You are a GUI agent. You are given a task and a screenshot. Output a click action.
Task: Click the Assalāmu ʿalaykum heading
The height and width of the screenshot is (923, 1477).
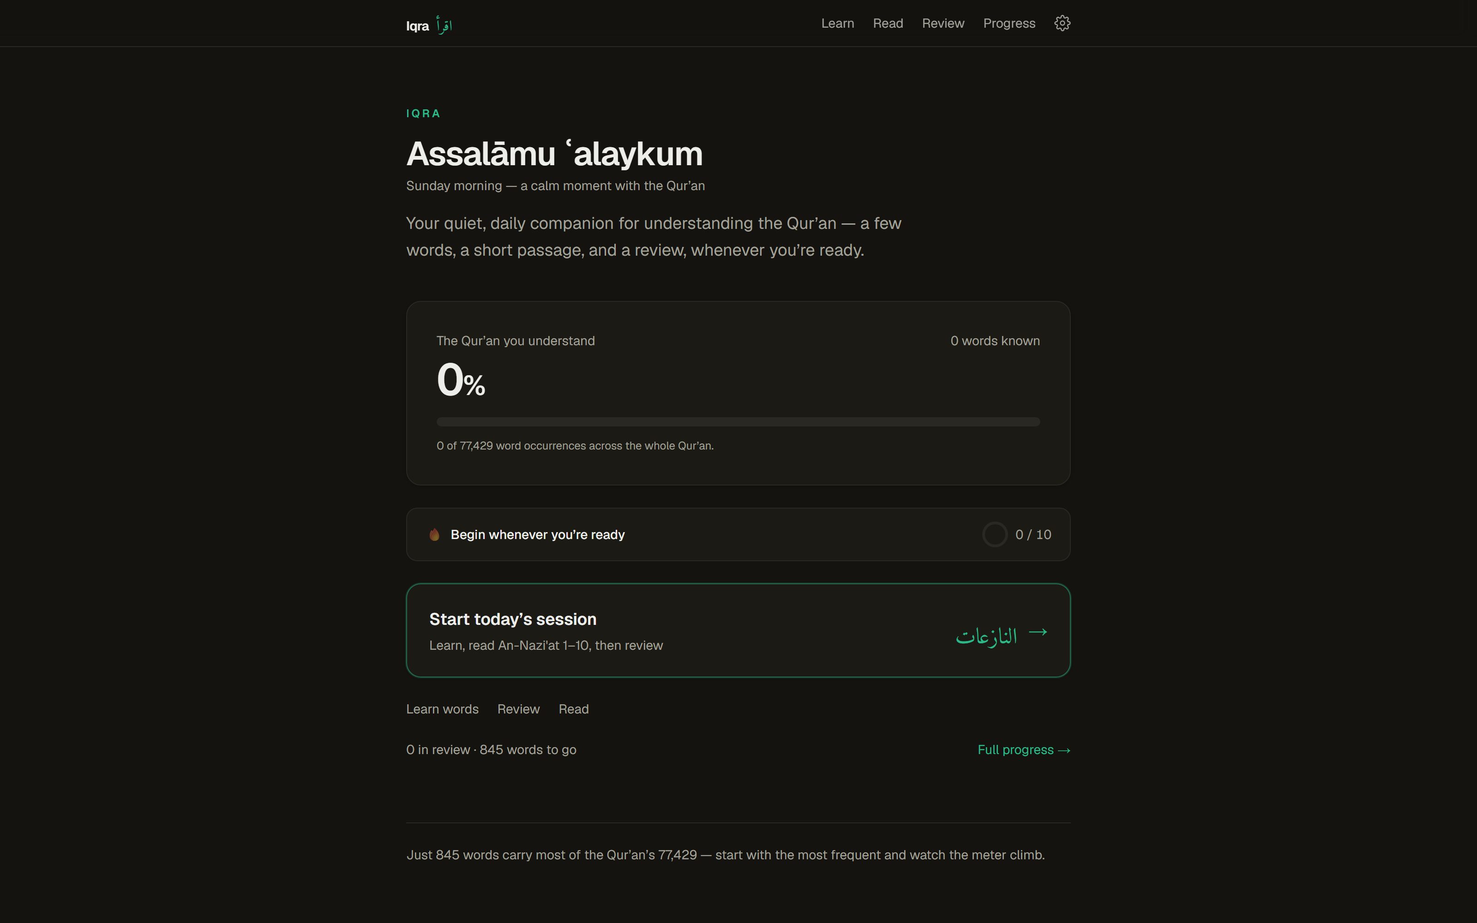coord(554,154)
